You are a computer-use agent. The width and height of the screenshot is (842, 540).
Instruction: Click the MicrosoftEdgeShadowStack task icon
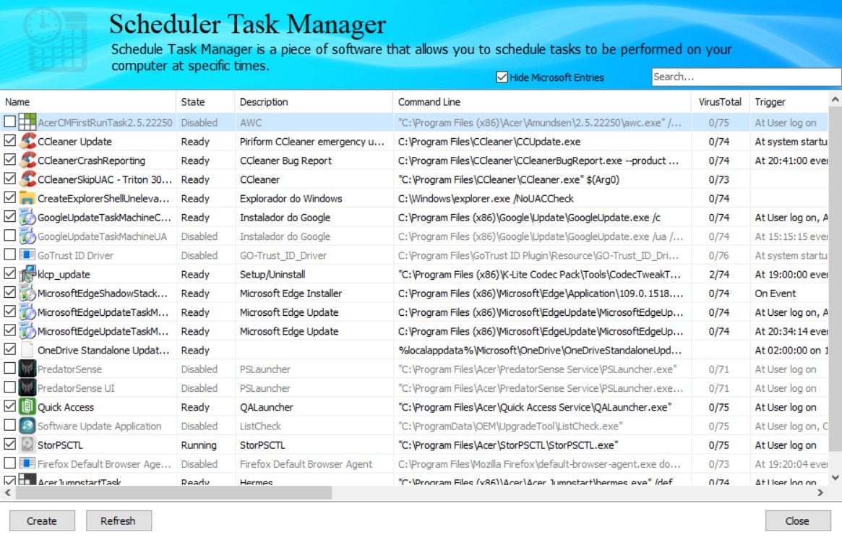(x=27, y=293)
